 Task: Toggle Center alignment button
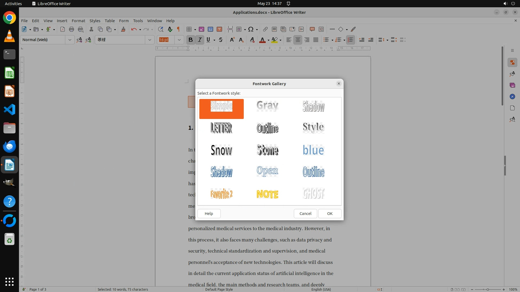click(298, 40)
